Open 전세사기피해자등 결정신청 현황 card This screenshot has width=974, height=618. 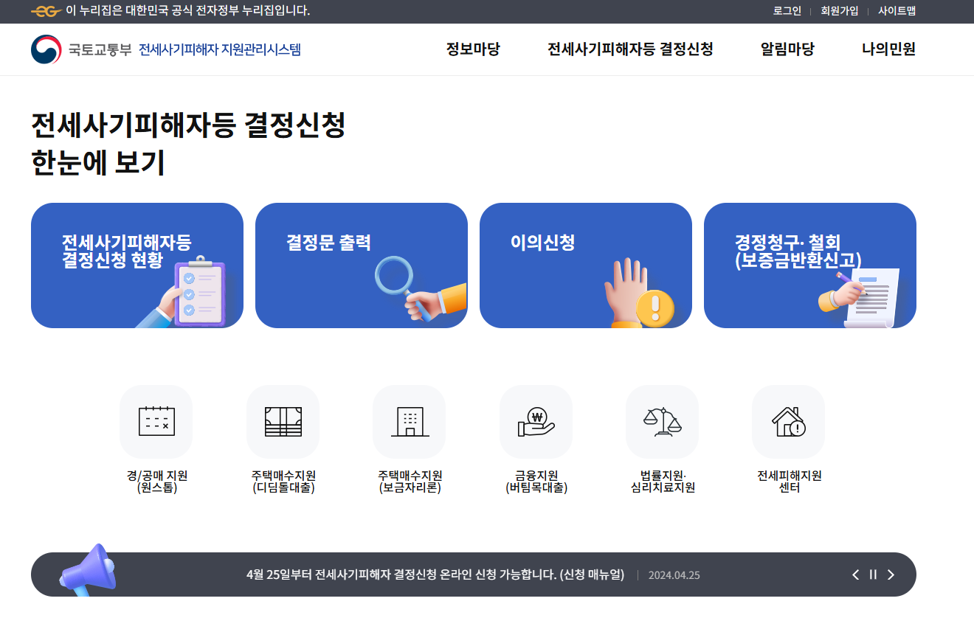coord(137,265)
